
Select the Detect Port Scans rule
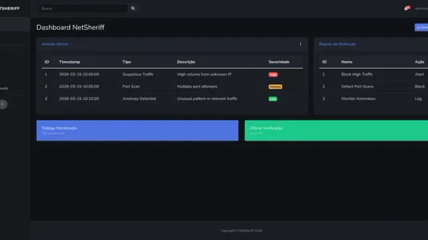357,87
